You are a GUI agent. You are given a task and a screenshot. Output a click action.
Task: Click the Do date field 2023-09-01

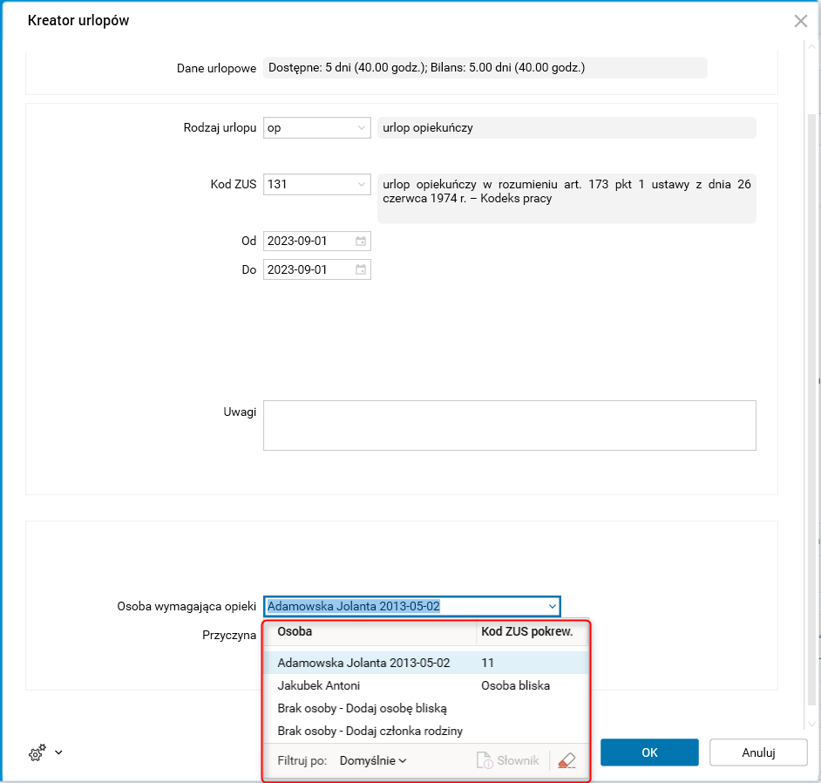click(316, 269)
